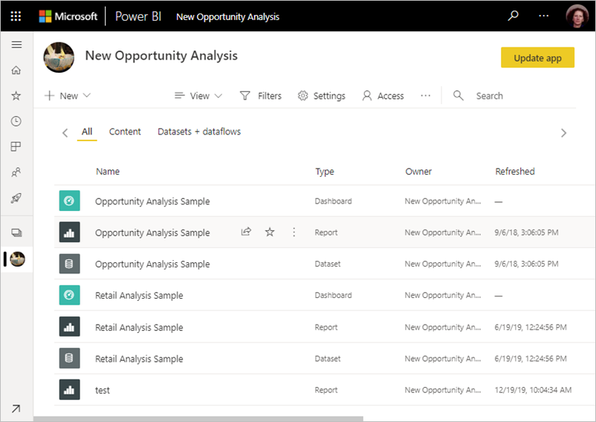Viewport: 596px width, 422px height.
Task: Toggle the navigation pane hamburger menu
Action: [16, 45]
